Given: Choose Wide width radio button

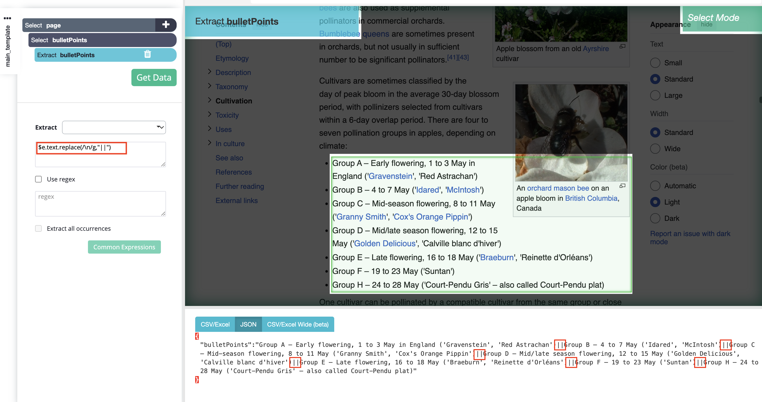Looking at the screenshot, I should (x=655, y=148).
